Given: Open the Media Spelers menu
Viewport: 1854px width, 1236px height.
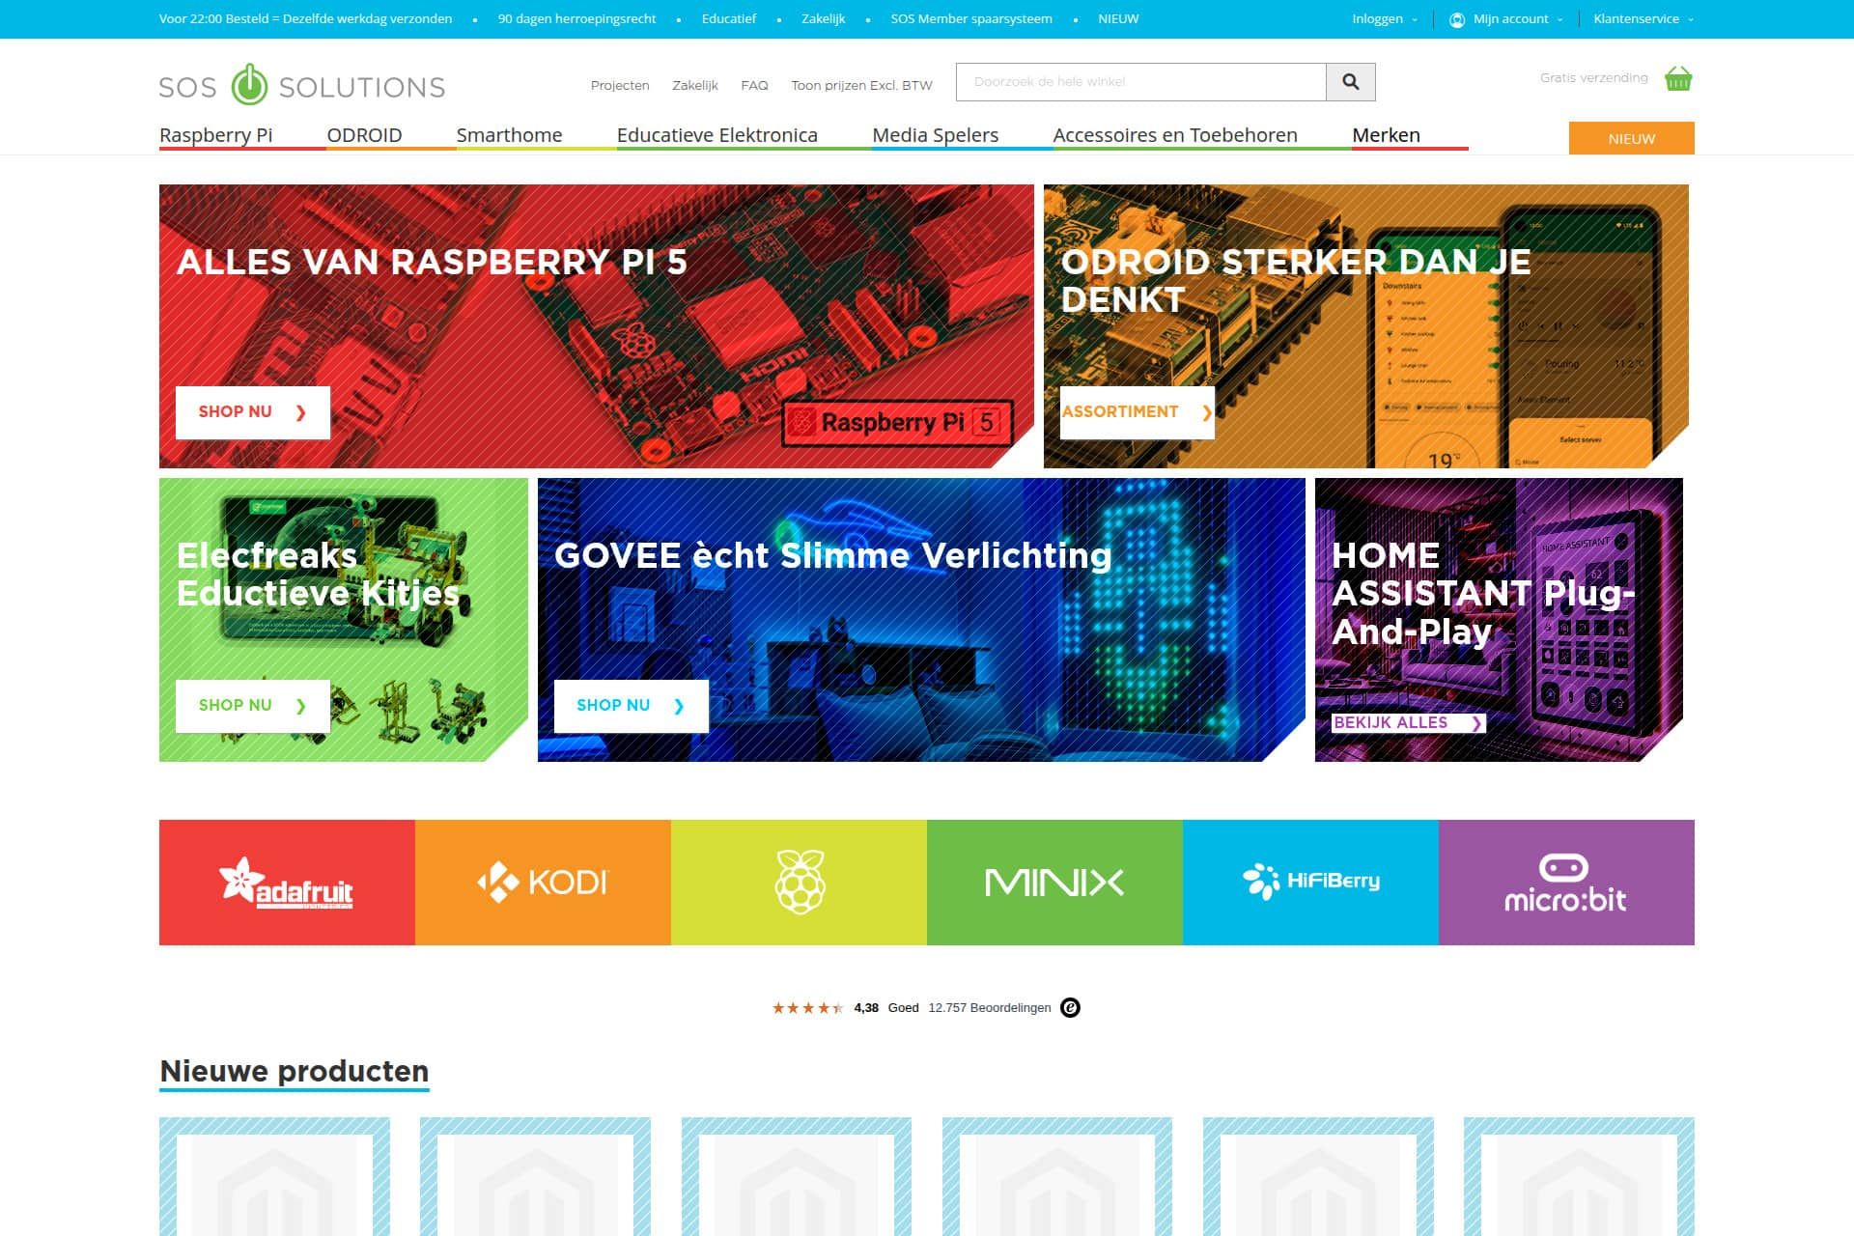Looking at the screenshot, I should [936, 135].
